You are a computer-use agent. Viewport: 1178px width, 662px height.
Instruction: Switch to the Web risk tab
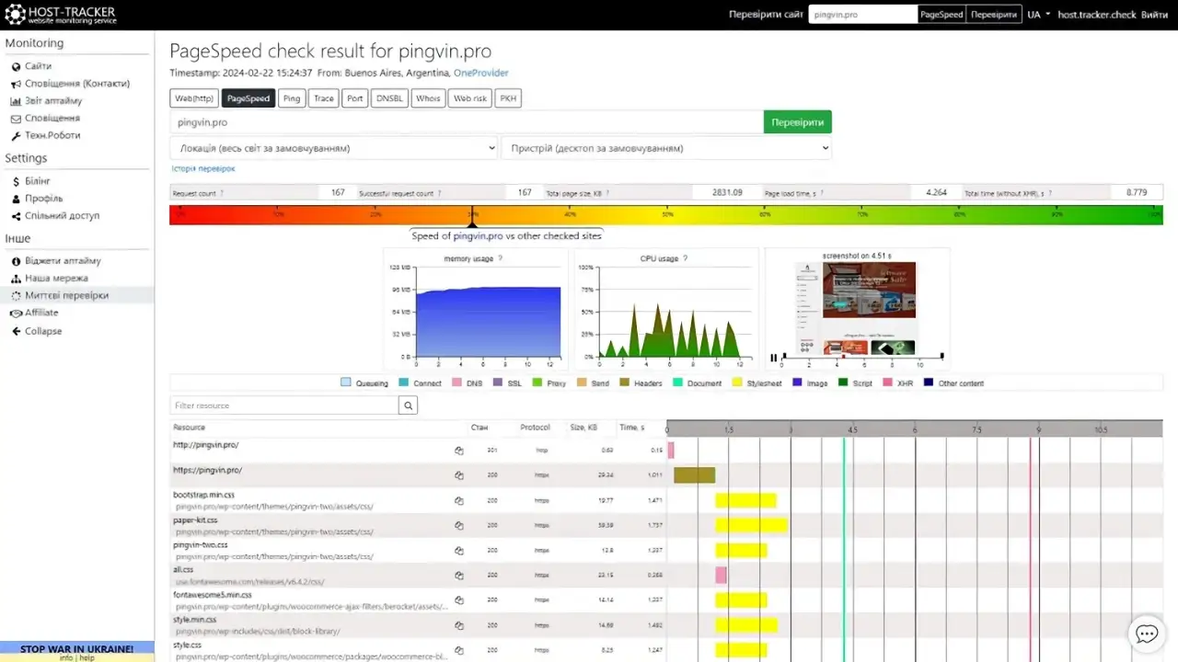tap(470, 98)
